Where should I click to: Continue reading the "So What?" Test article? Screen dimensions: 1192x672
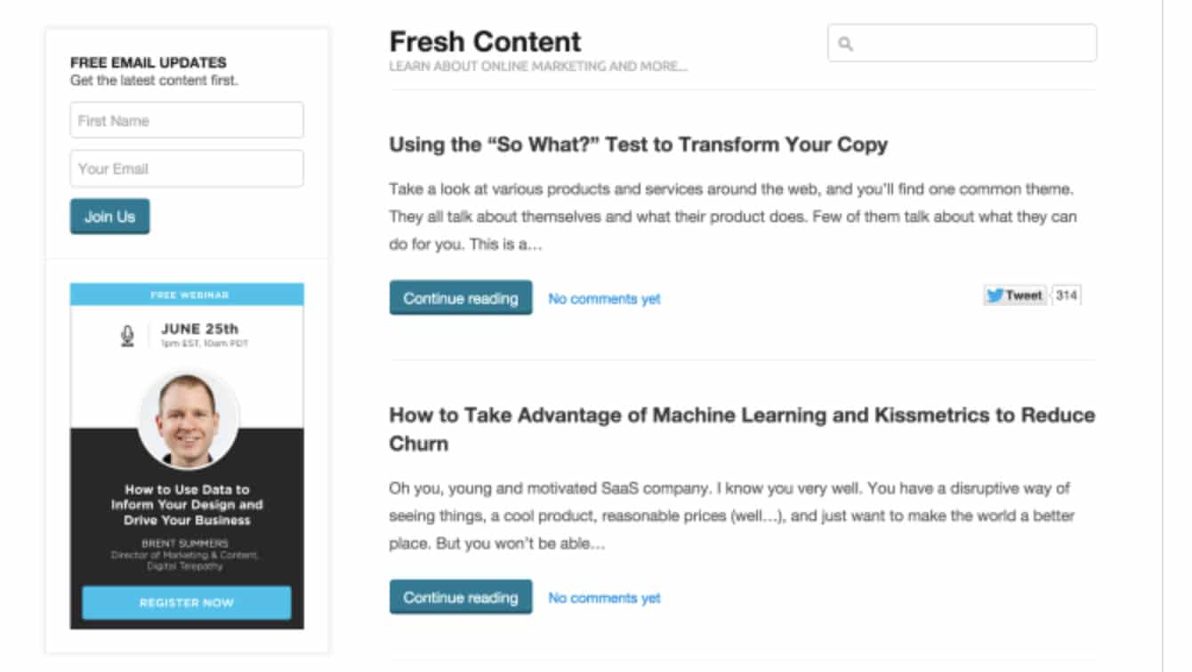pyautogui.click(x=461, y=299)
